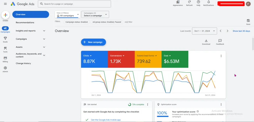Click the search for page or campaign field
The width and height of the screenshot is (254, 122).
coord(74,4)
